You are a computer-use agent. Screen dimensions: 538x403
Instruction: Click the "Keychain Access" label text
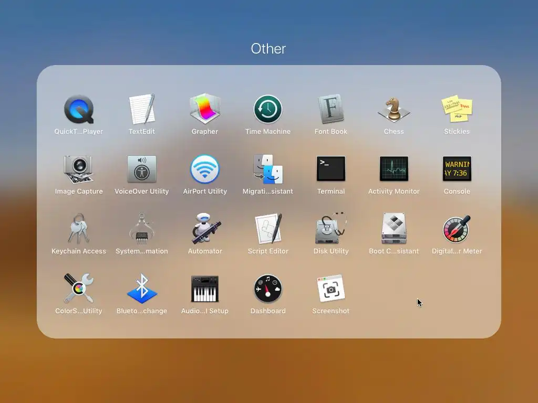pos(79,251)
